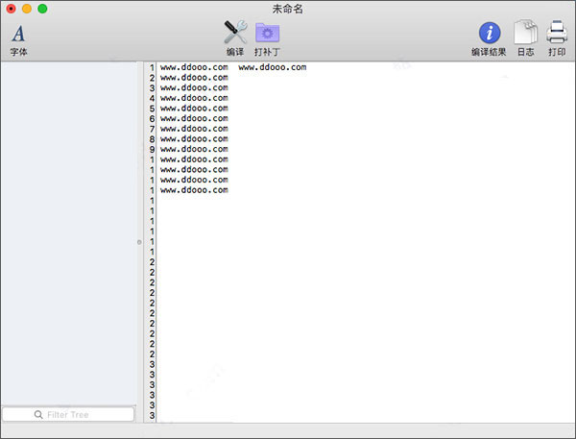Click the 未命名 window title
Screen dimensions: 576x439
[x=288, y=9]
